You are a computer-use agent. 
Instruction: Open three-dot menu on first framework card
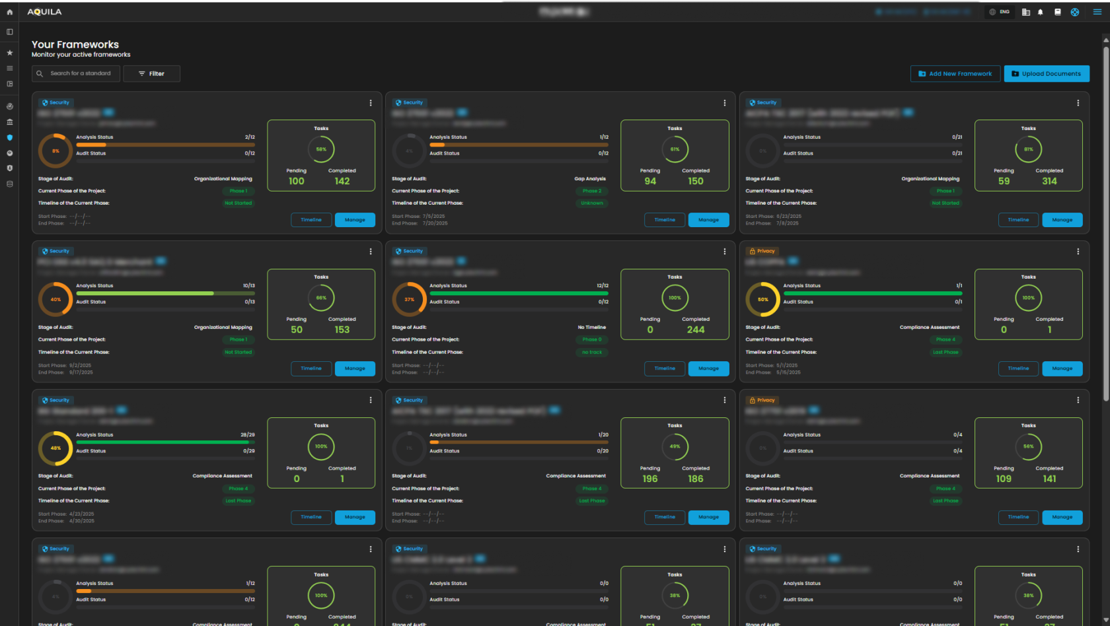point(371,103)
